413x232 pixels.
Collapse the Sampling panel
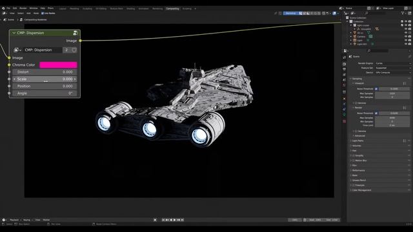click(x=357, y=79)
